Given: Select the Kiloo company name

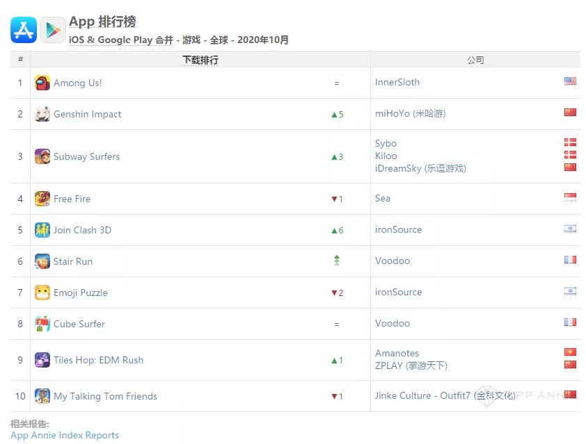Looking at the screenshot, I should (386, 156).
